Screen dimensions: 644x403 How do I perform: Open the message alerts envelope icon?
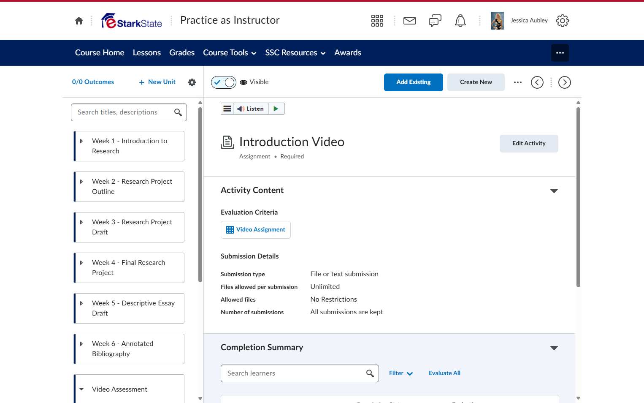[410, 21]
